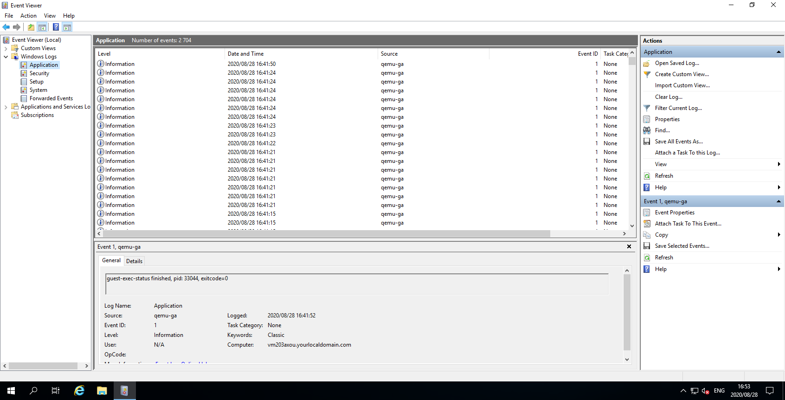Select the event logged at 16:41:22
785x400 pixels.
tap(362, 143)
